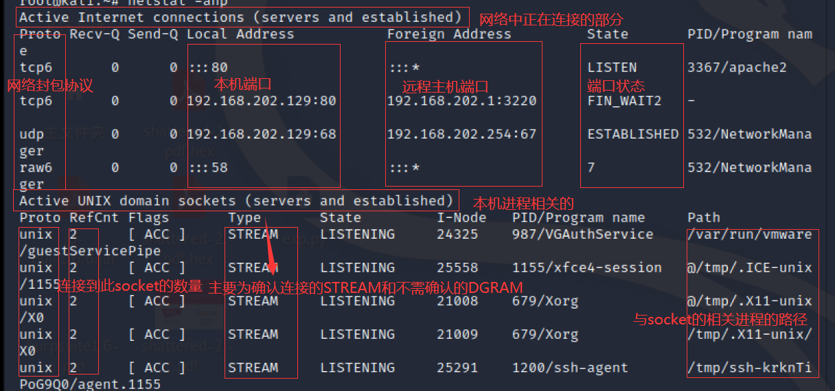Viewport: 835px width, 391px height.
Task: Click the "Flags" column header
Action: 149,217
